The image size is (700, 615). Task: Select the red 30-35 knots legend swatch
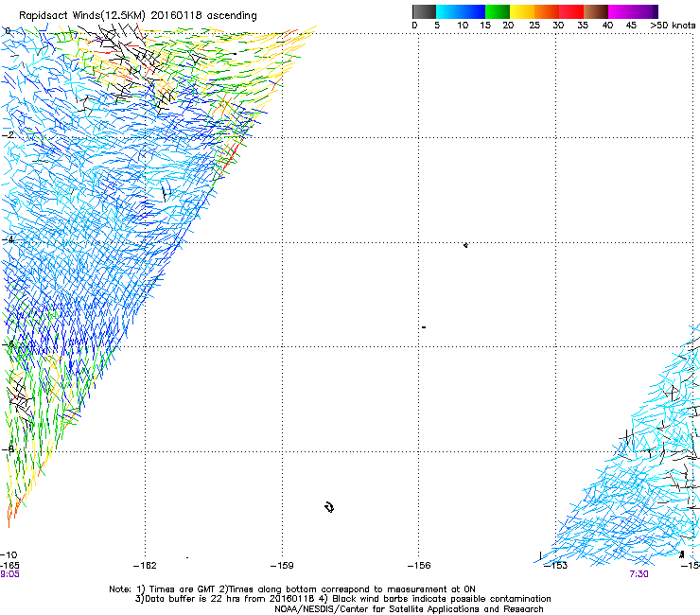pos(571,11)
